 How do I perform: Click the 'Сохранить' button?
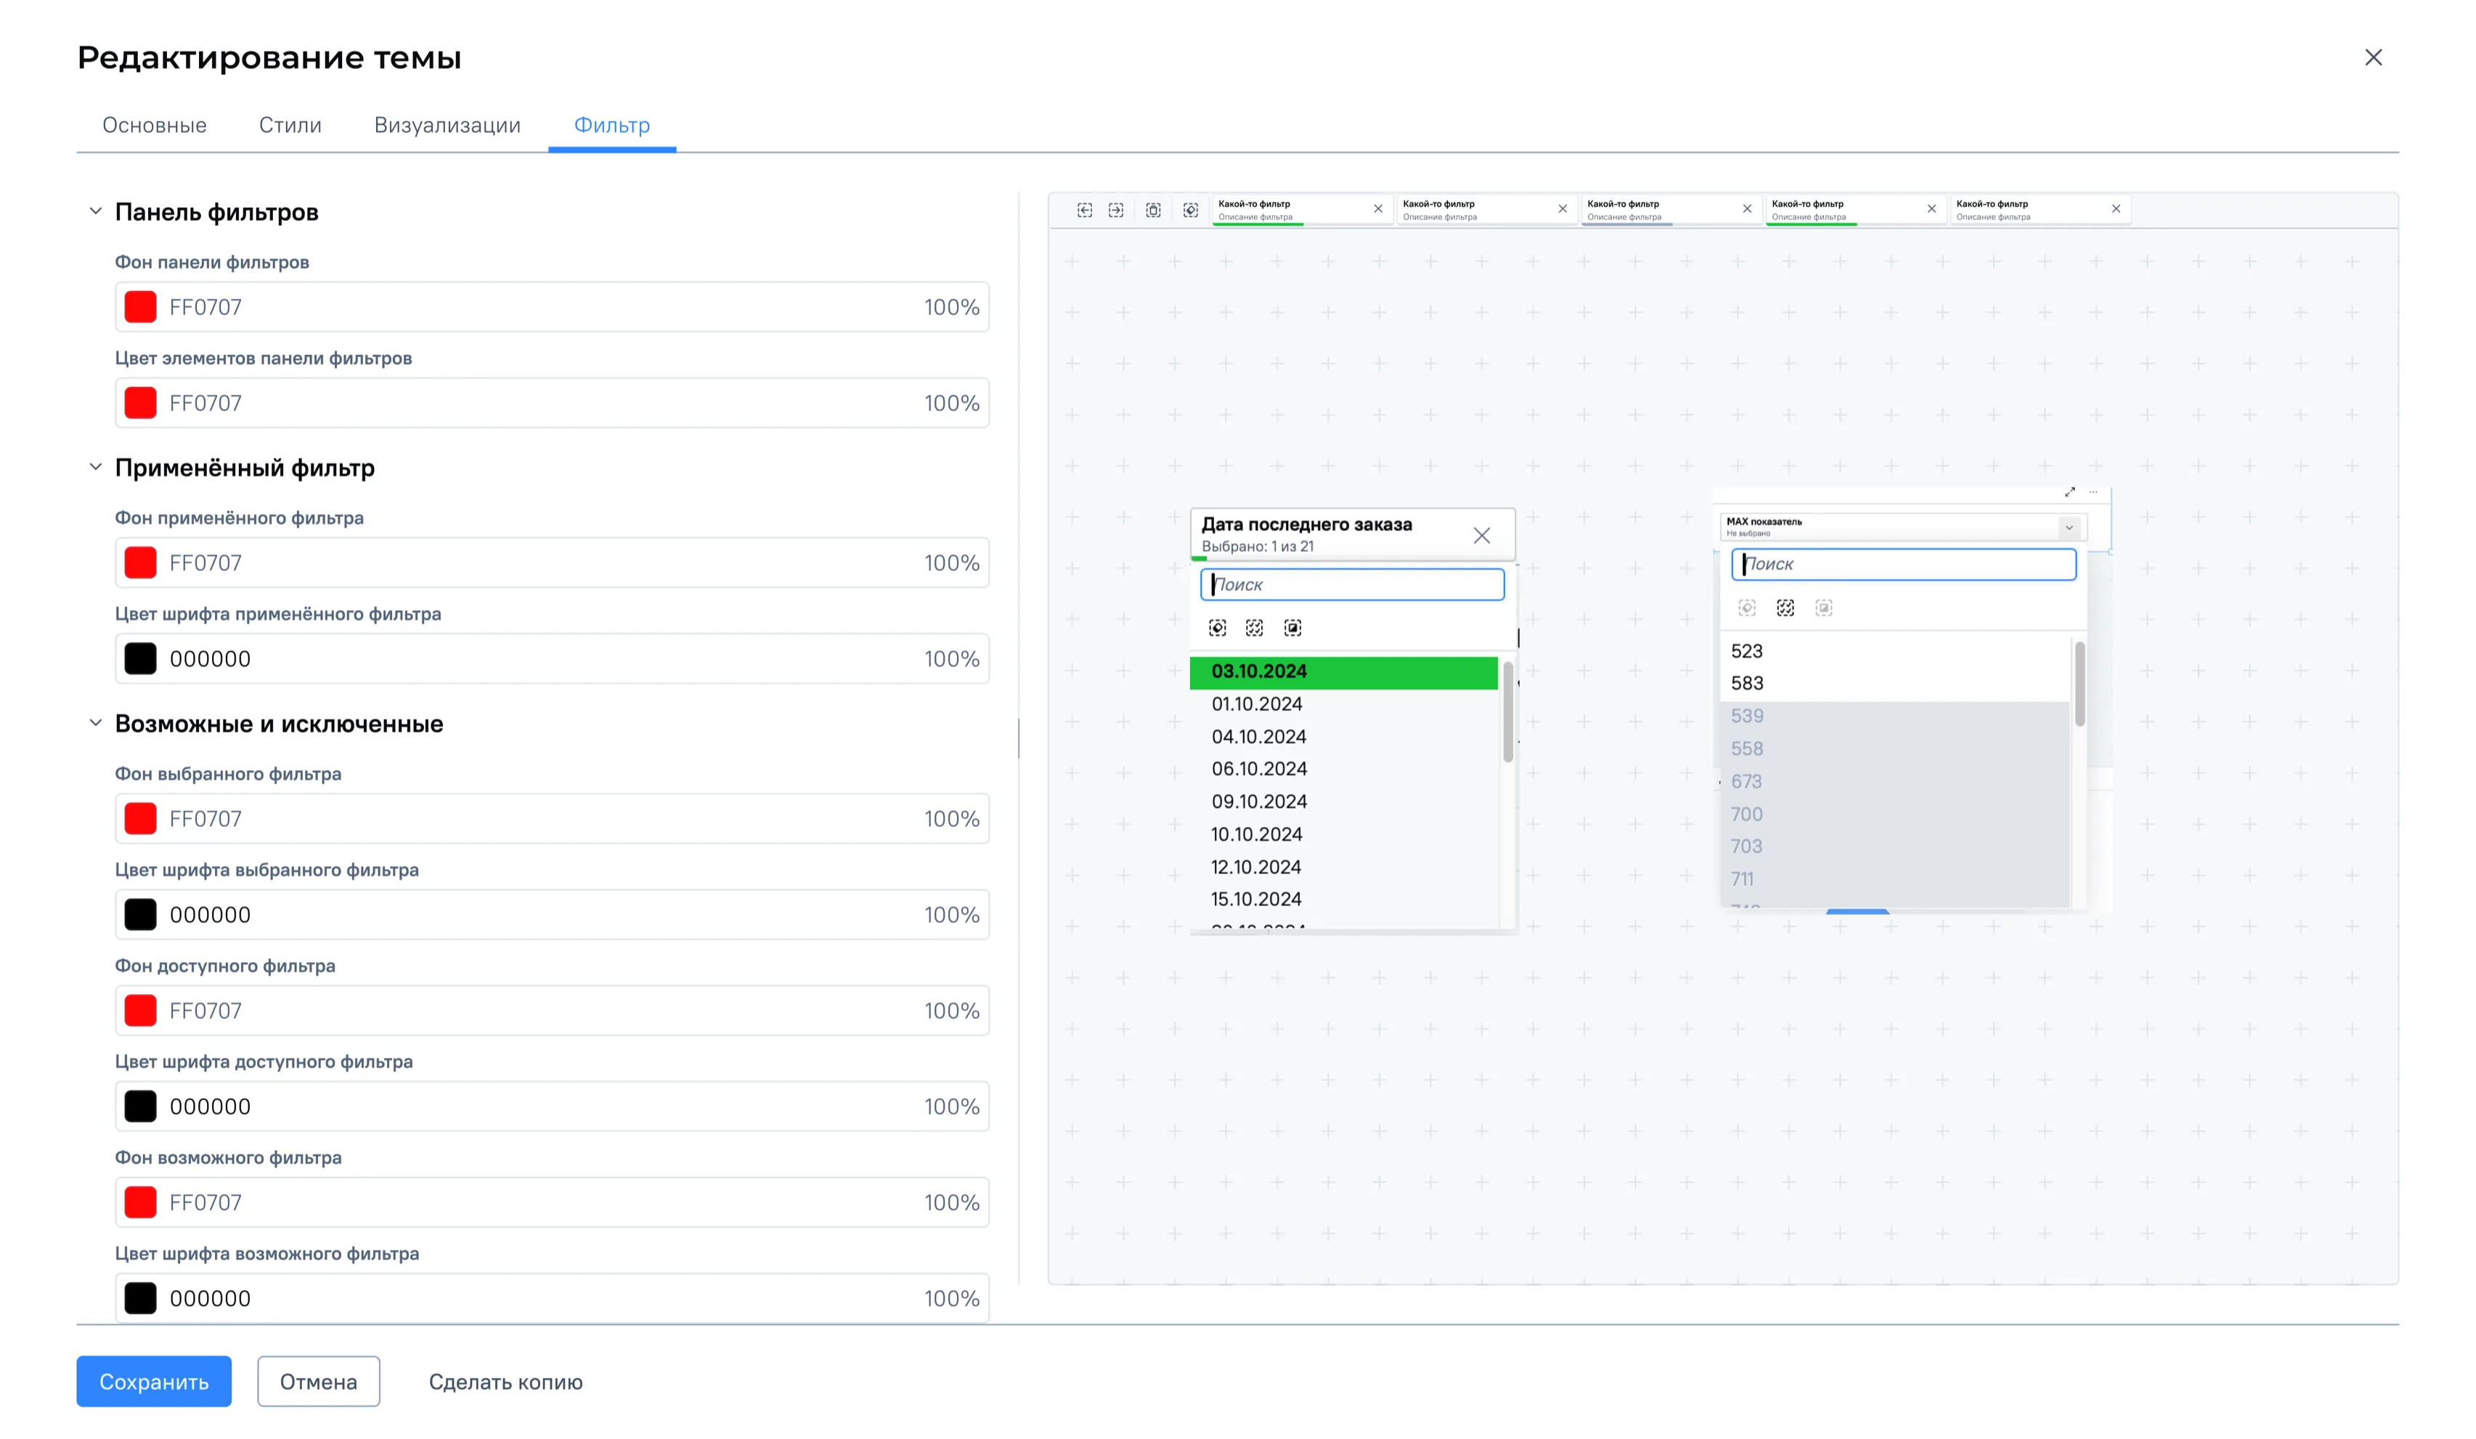(x=154, y=1381)
